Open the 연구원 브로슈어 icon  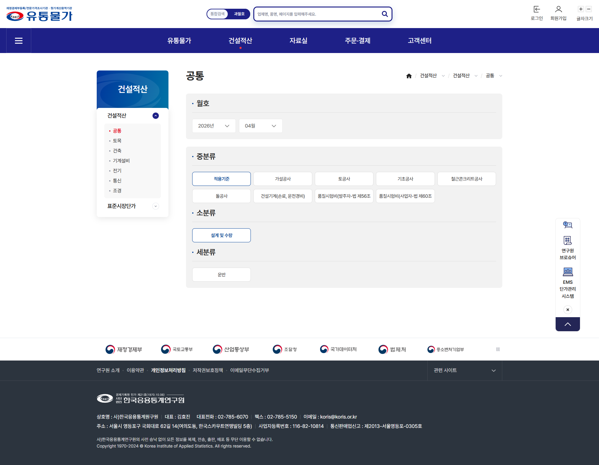coord(567,240)
